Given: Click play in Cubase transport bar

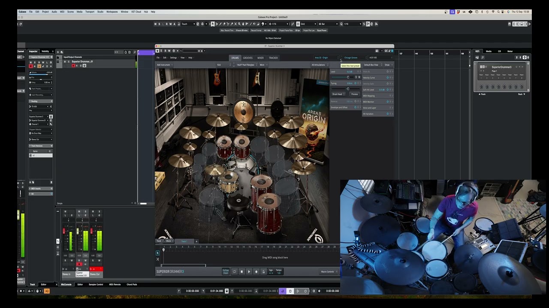Looking at the screenshot, I should [x=298, y=291].
